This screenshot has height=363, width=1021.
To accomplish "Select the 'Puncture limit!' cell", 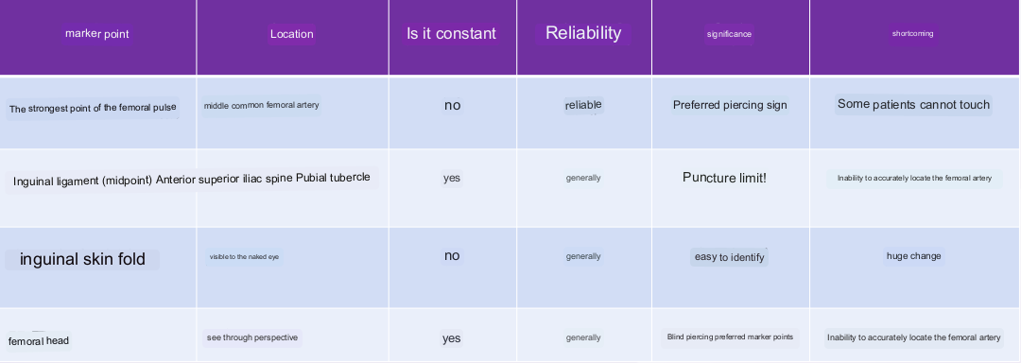I will 724,177.
